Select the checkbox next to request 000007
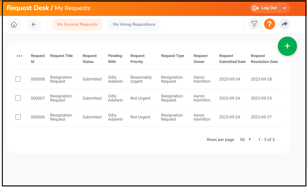The height and width of the screenshot is (187, 307). tap(18, 98)
